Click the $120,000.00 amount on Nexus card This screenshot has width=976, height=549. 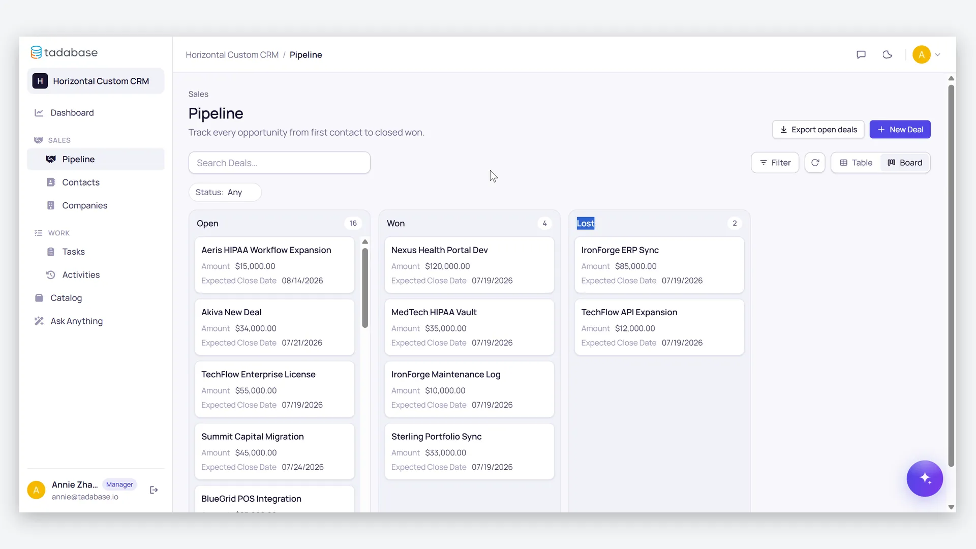(447, 266)
